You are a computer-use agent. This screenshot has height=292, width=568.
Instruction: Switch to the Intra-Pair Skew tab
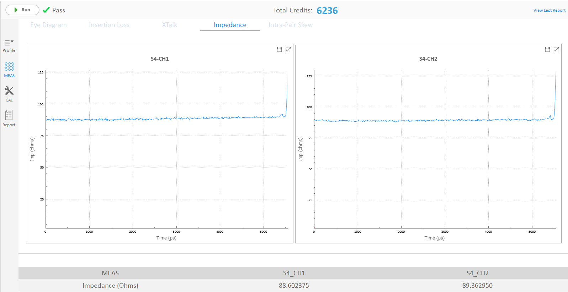[x=291, y=25]
